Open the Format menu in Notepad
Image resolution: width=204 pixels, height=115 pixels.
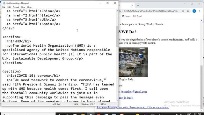coord(16,7)
